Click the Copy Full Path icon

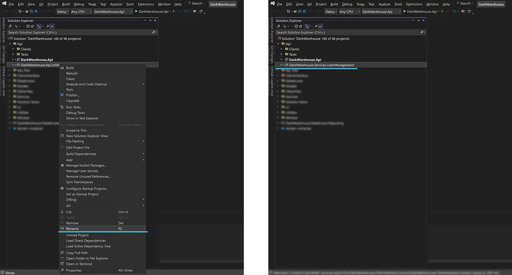click(x=62, y=253)
